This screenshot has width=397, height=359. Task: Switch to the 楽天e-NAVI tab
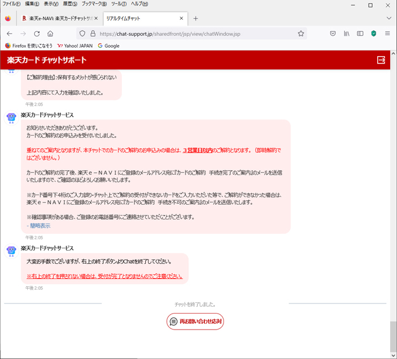57,18
